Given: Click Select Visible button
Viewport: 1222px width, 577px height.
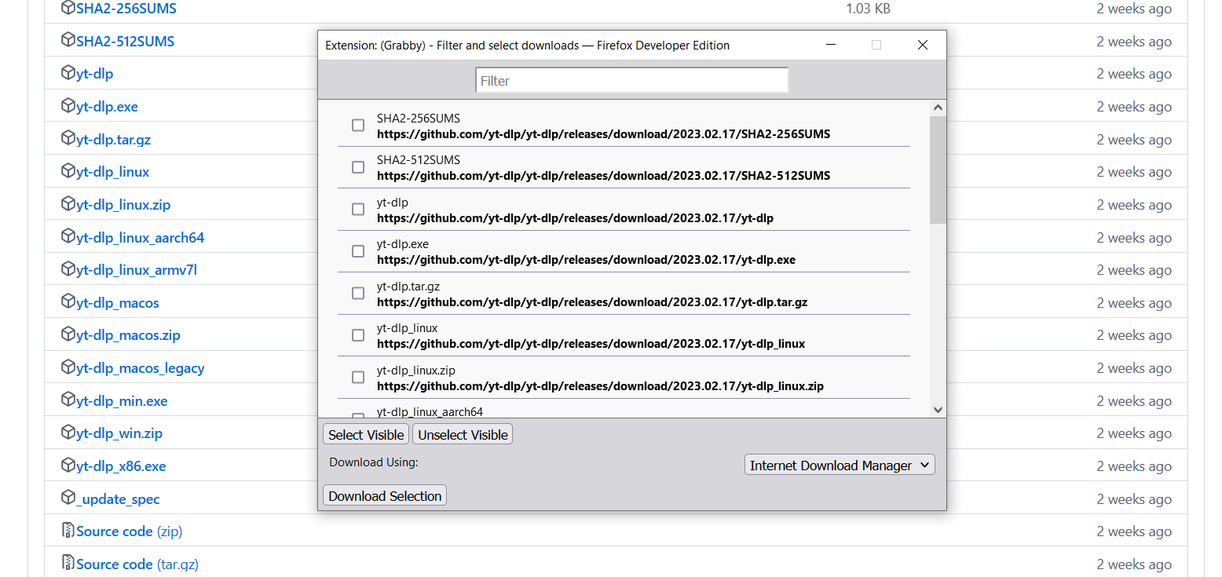Looking at the screenshot, I should [366, 435].
